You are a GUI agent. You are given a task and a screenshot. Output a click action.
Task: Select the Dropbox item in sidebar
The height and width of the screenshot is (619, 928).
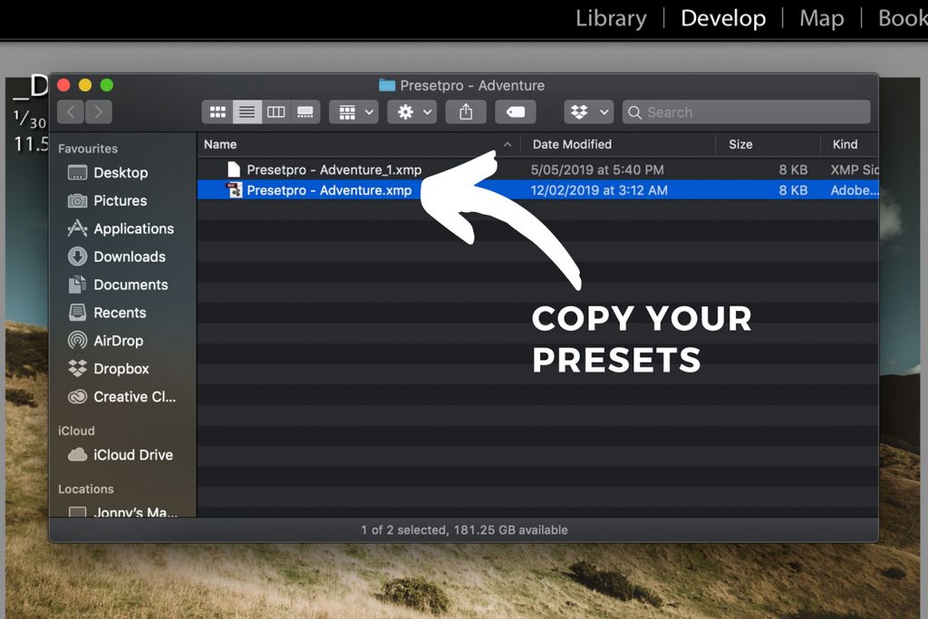(x=121, y=369)
